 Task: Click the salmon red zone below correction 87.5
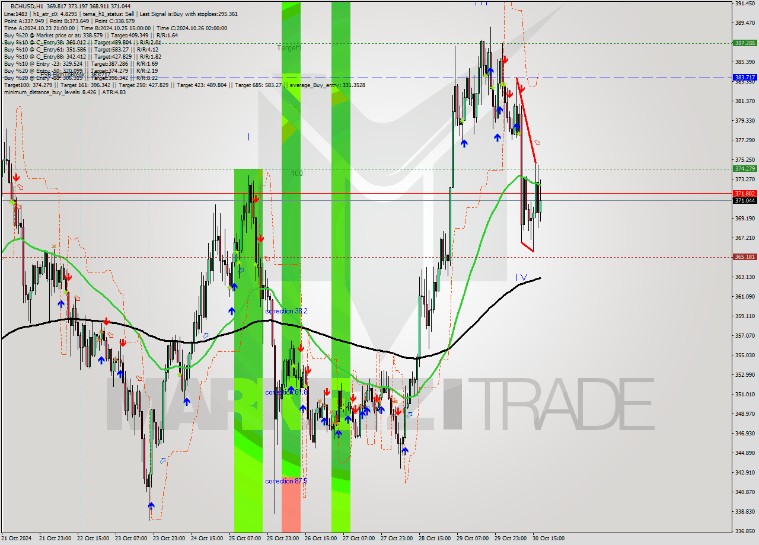click(291, 505)
